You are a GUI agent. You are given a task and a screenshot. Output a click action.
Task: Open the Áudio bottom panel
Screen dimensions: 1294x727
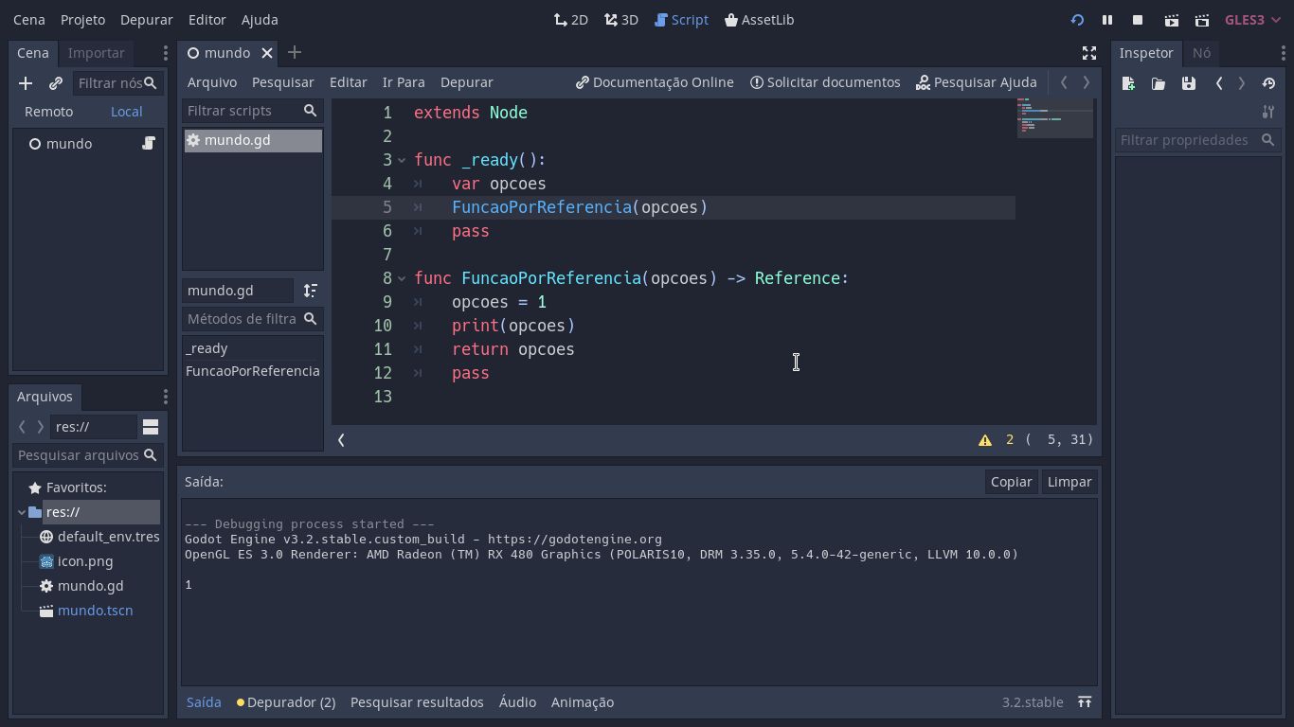point(517,702)
